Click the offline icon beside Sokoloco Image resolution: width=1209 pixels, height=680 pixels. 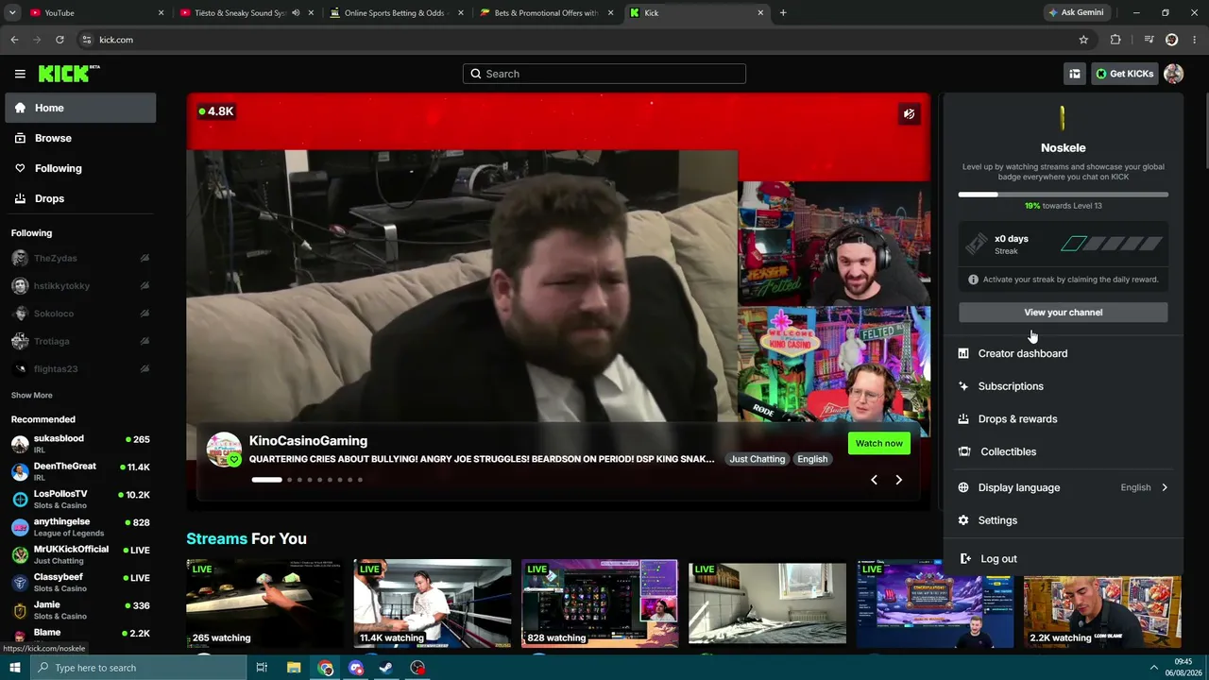tap(145, 314)
